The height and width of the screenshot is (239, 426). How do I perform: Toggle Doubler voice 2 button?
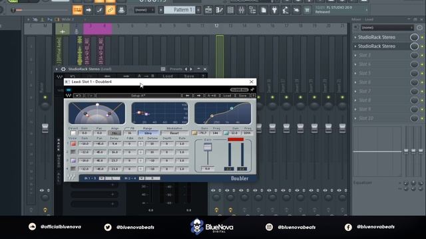(73, 152)
